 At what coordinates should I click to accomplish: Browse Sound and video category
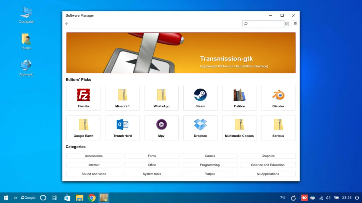(x=94, y=174)
